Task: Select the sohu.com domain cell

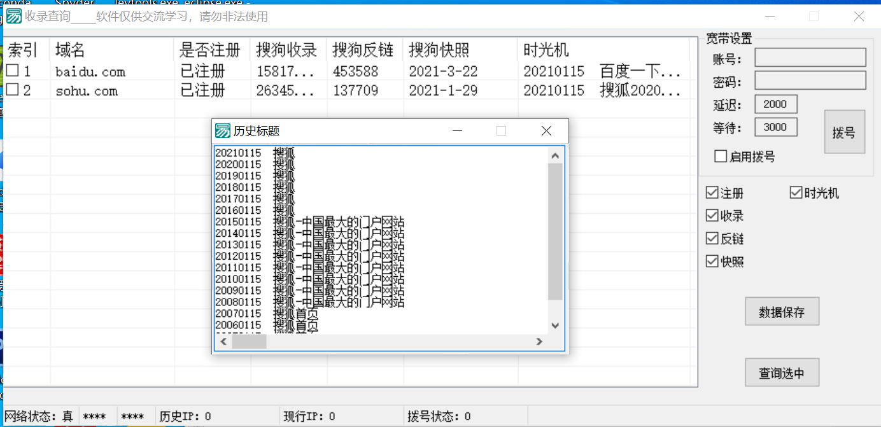Action: coord(87,90)
